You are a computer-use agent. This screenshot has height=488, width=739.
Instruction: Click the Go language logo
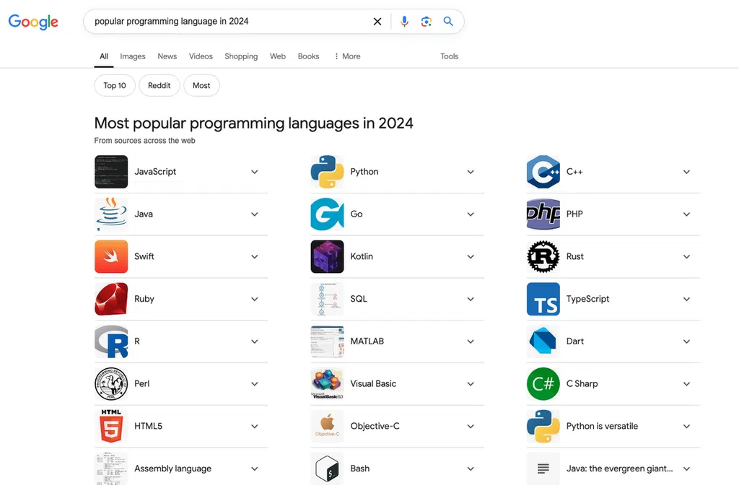[327, 214]
